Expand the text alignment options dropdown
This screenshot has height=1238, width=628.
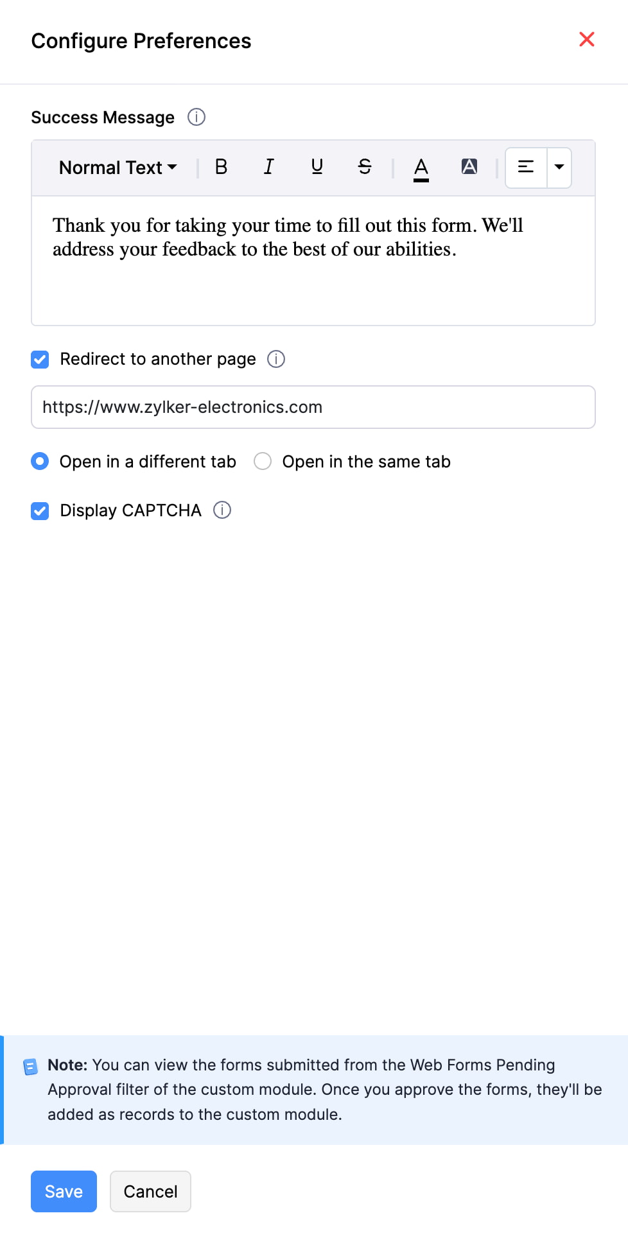pyautogui.click(x=559, y=167)
